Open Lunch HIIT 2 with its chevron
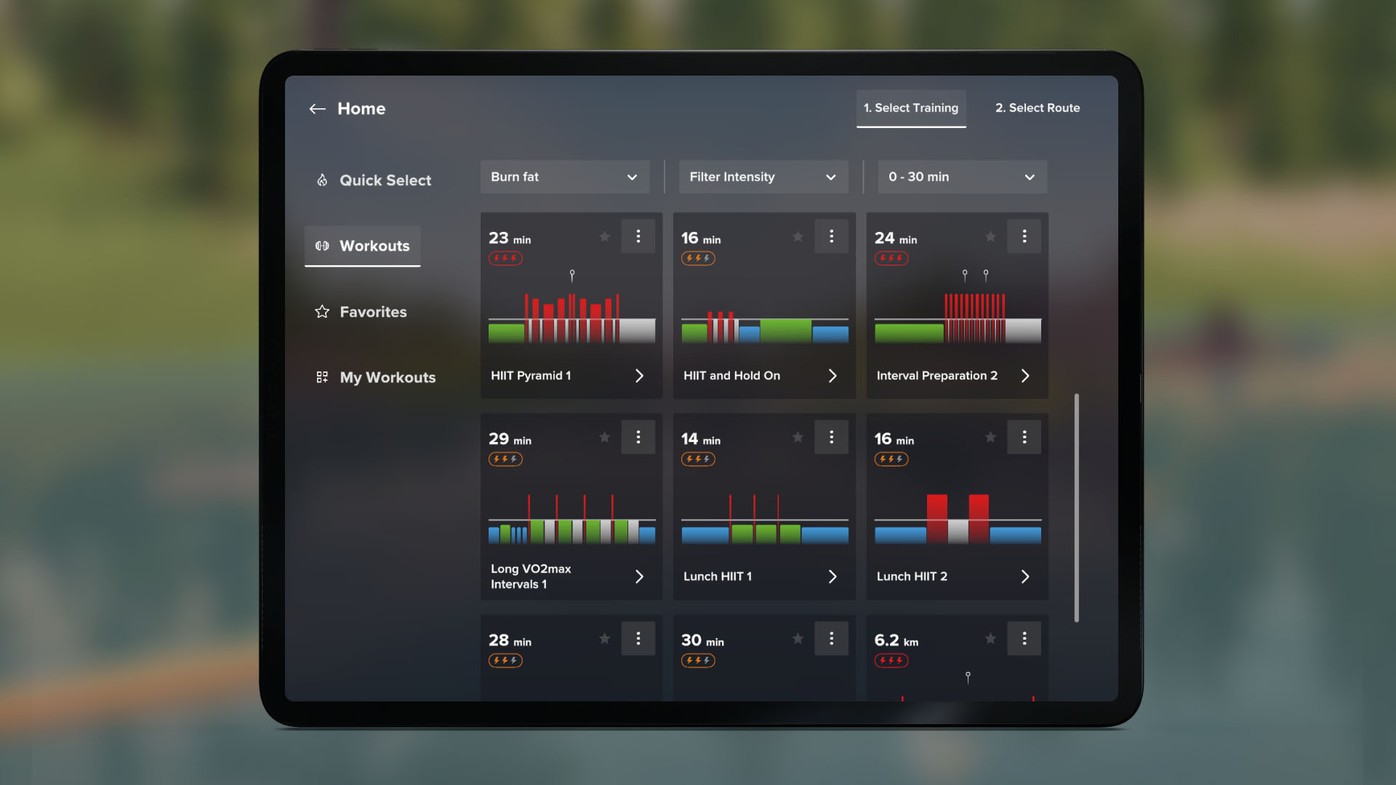The height and width of the screenshot is (785, 1396). pyautogui.click(x=1025, y=576)
